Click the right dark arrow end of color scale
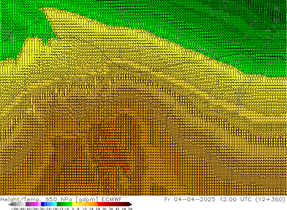 131,204
